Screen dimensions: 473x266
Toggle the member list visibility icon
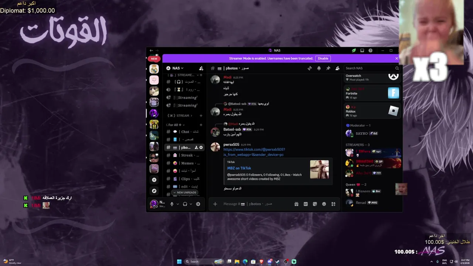337,68
